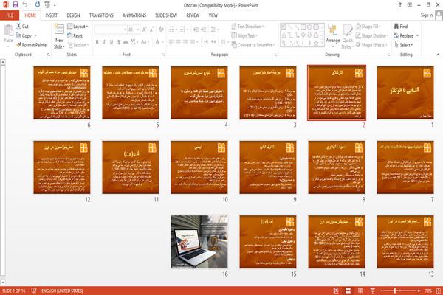
Task: Click Sign in link
Action: 426,15
